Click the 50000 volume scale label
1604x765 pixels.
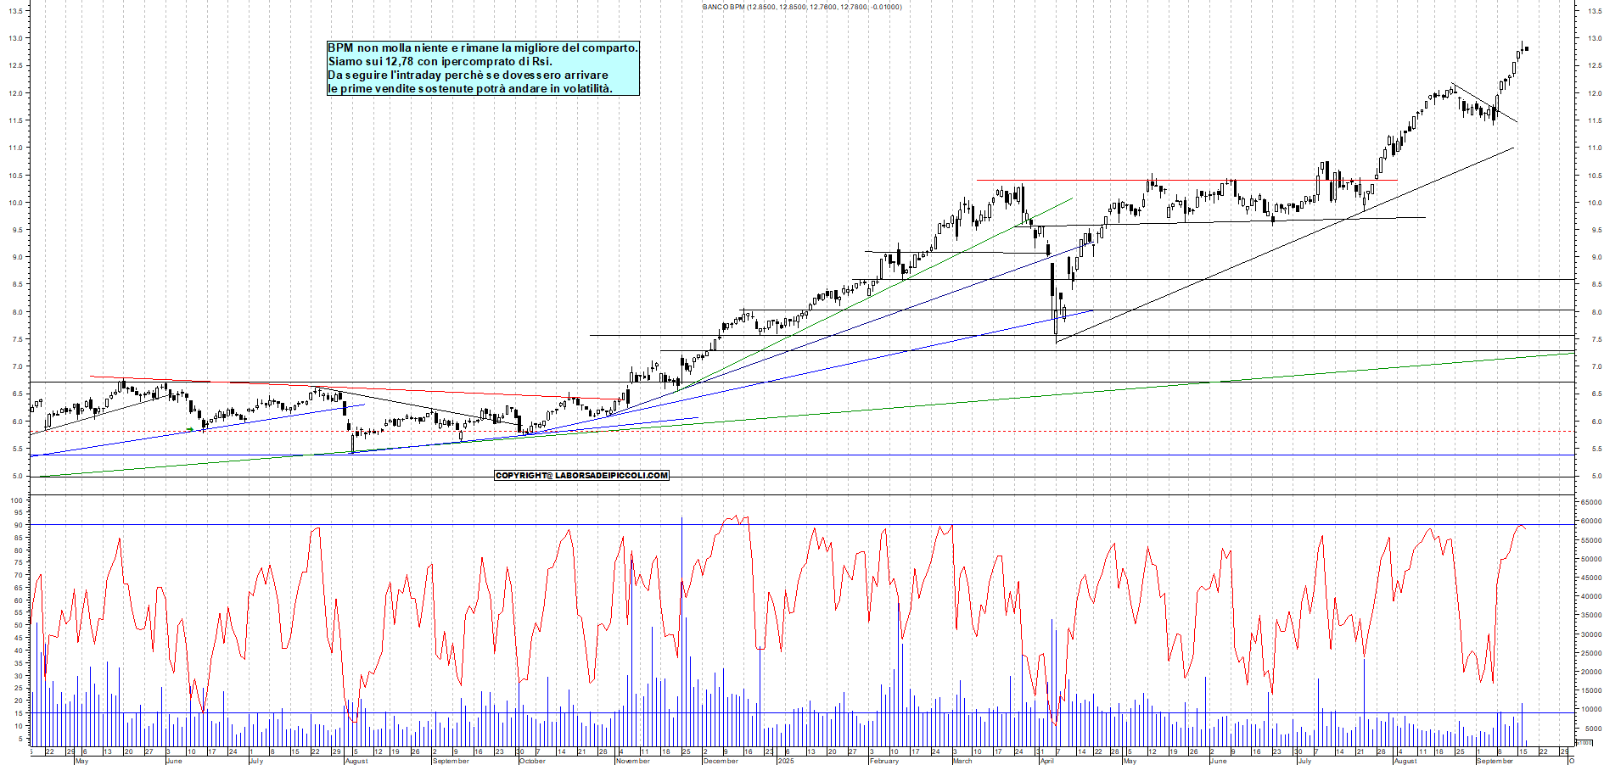tap(1591, 559)
